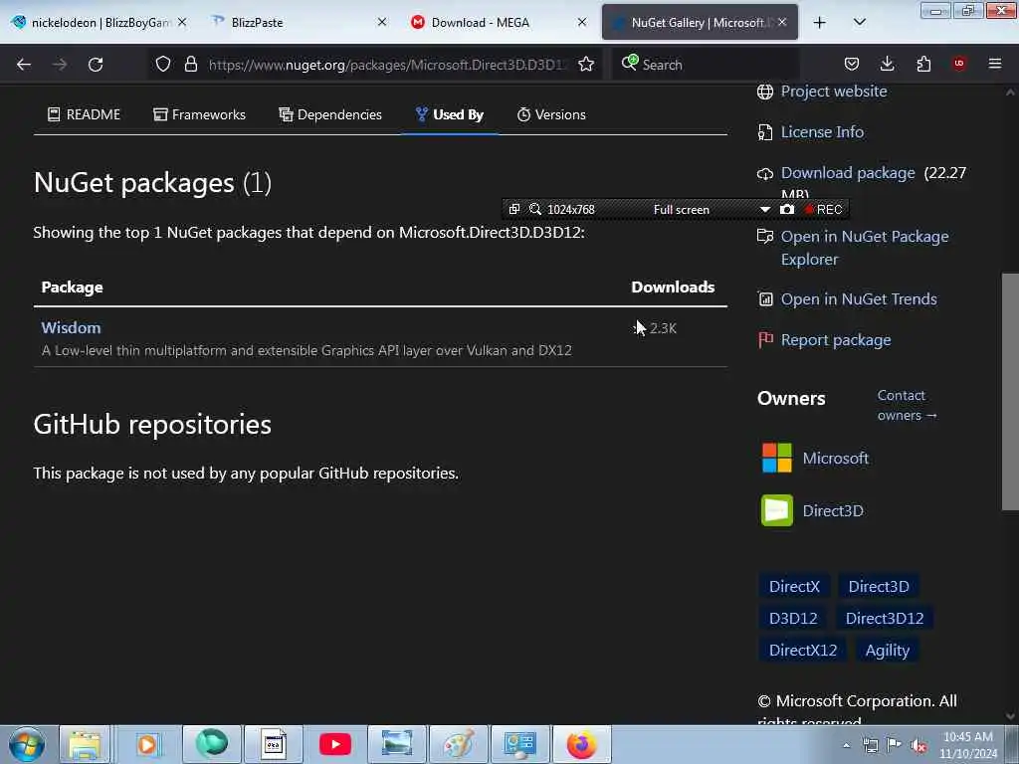1019x764 pixels.
Task: Open the Firefox downloads panel
Action: (x=887, y=64)
